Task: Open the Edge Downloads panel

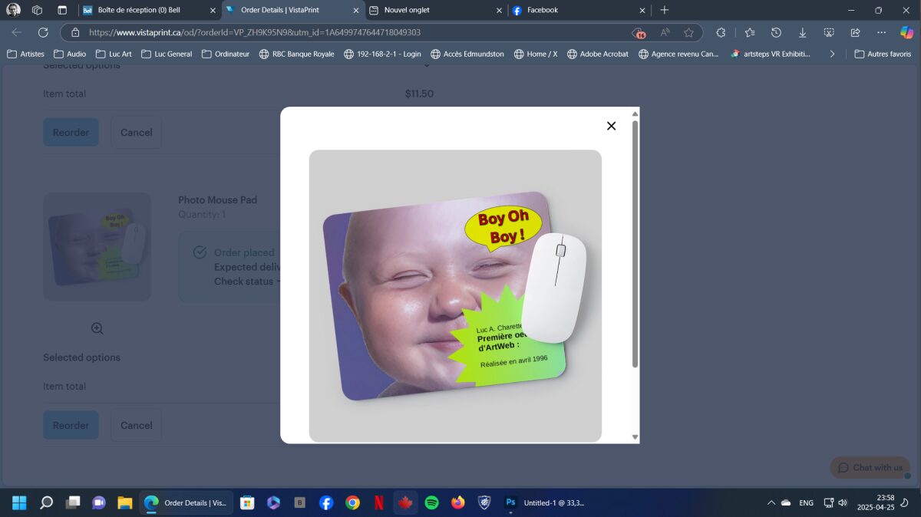Action: tap(802, 32)
